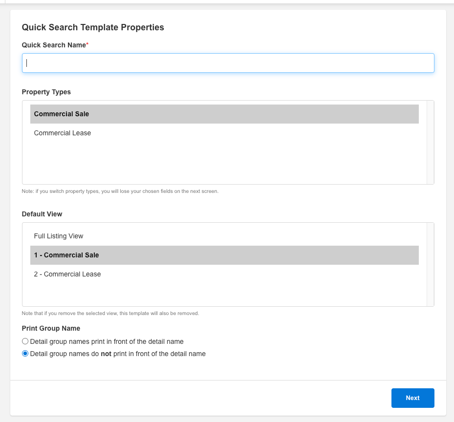Choose Full Listing View as default view

224,236
